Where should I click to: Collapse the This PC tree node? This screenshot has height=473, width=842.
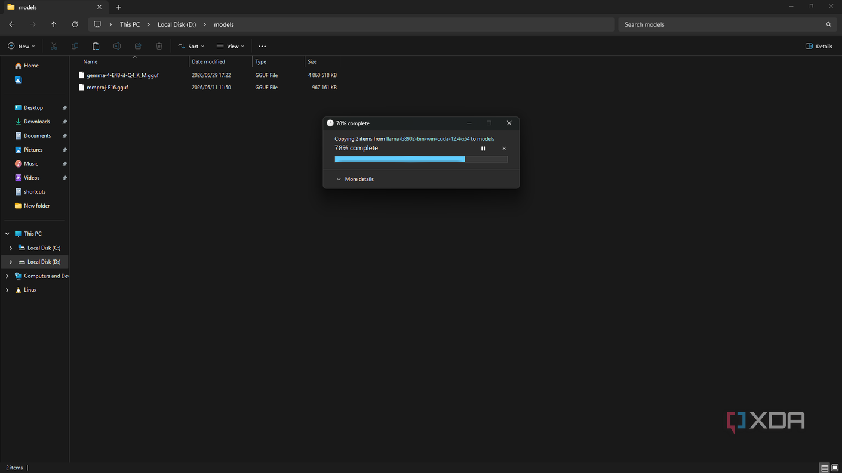(7, 234)
